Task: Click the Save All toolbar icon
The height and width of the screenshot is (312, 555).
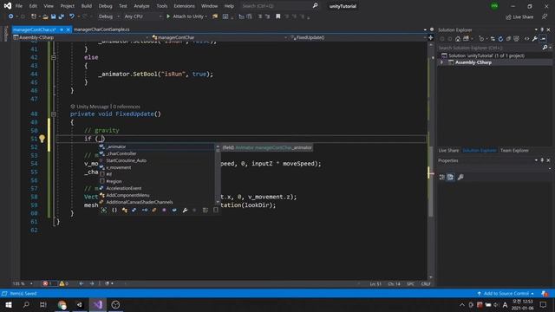Action: tap(62, 16)
